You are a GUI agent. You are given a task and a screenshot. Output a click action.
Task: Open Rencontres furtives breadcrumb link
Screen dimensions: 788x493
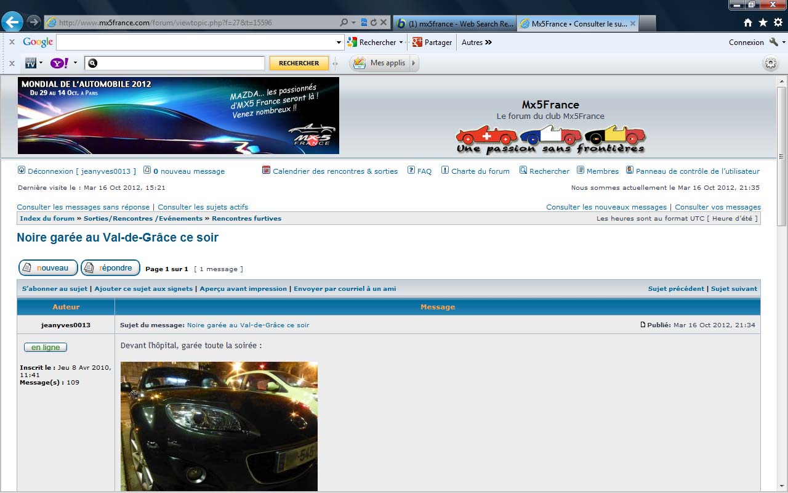(246, 219)
